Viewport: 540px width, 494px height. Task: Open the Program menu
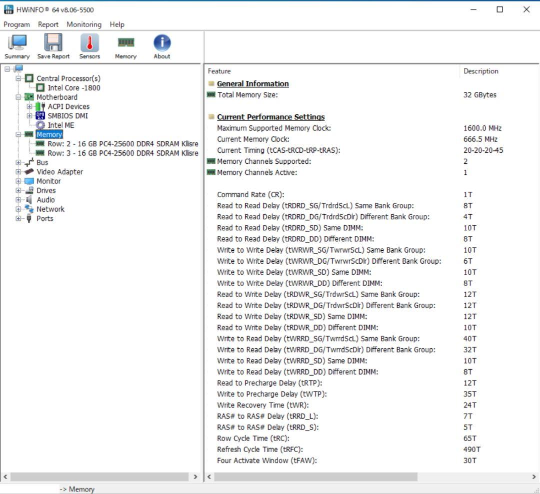coord(16,24)
